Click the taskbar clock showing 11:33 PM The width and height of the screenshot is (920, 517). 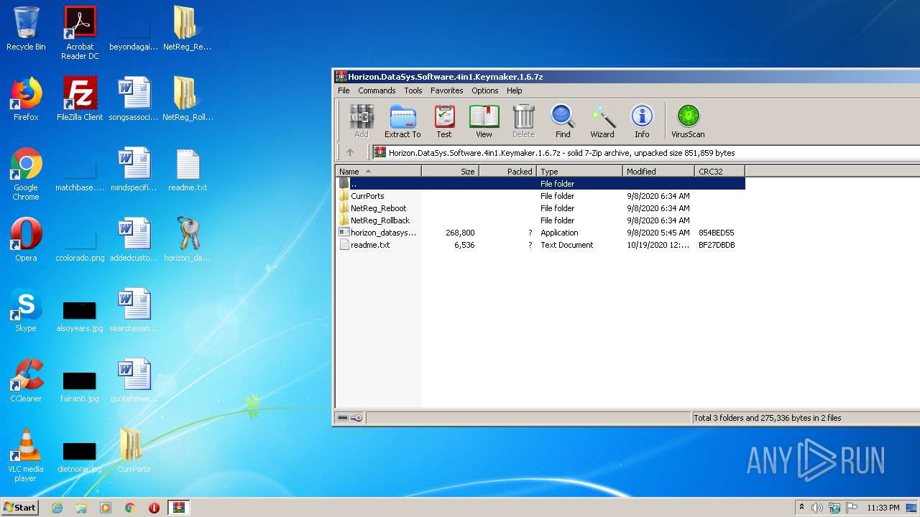tap(883, 508)
